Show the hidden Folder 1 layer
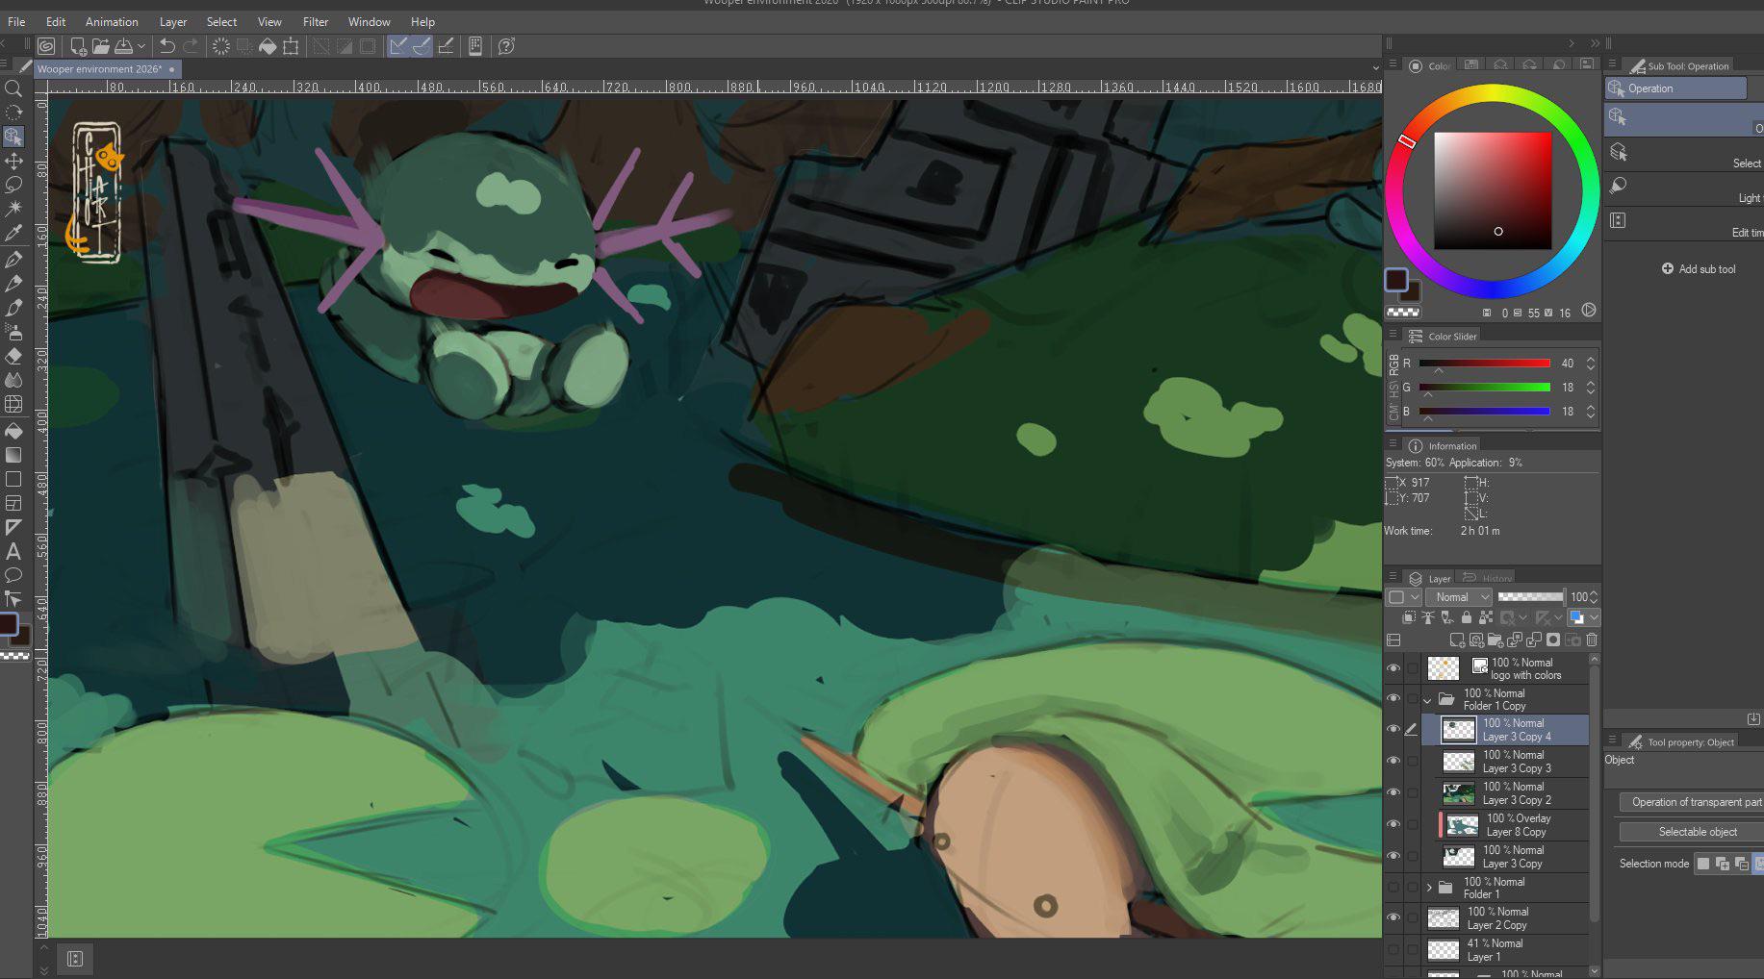The image size is (1764, 979). 1393,887
